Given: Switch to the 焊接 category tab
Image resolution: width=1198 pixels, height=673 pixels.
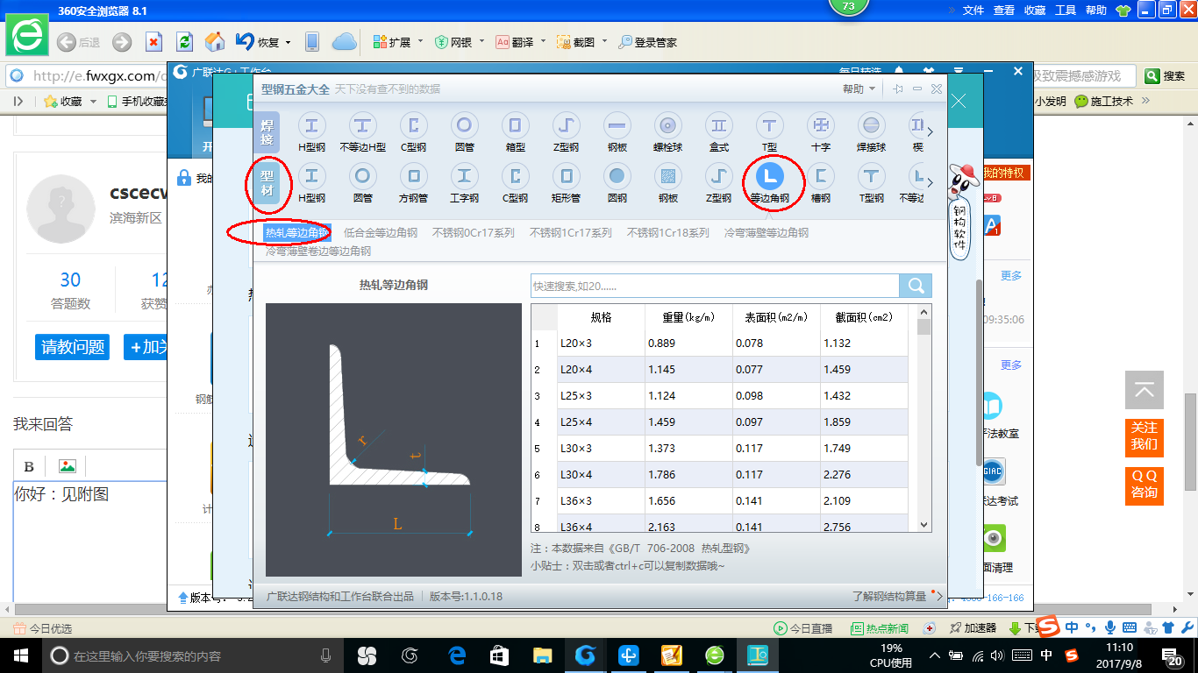Looking at the screenshot, I should pyautogui.click(x=267, y=133).
